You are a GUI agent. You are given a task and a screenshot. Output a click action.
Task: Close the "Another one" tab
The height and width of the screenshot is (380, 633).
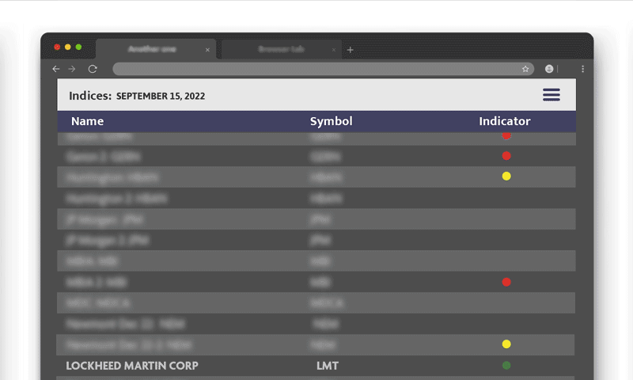208,50
